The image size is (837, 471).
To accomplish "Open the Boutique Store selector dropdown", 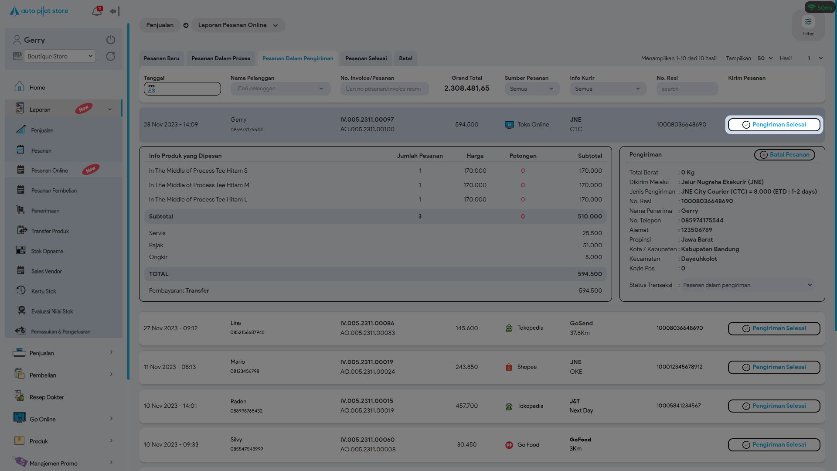I will (60, 56).
